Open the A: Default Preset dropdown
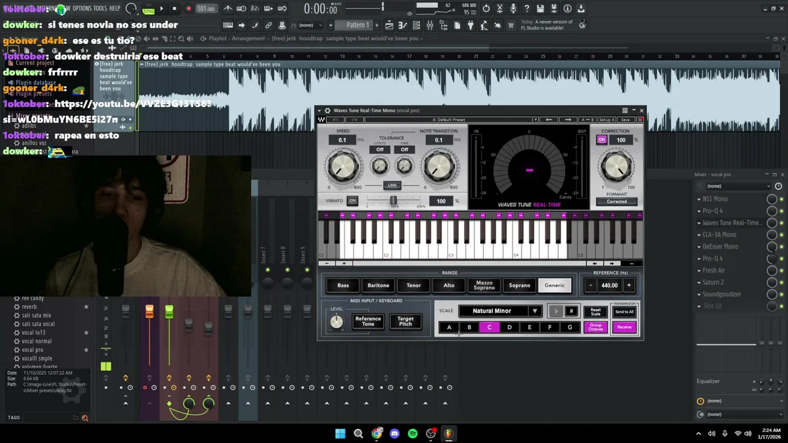The height and width of the screenshot is (443, 788). click(x=452, y=119)
